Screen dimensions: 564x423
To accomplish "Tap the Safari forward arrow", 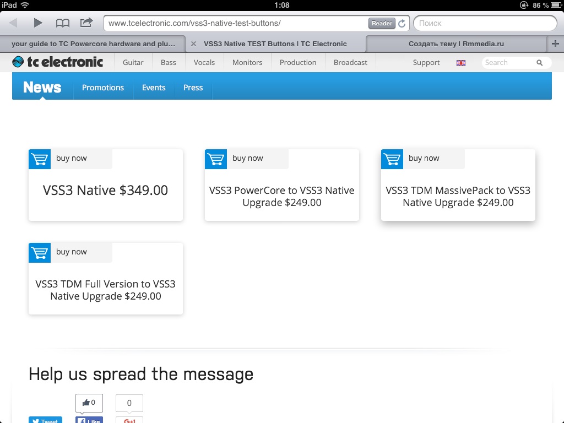I will pos(38,23).
